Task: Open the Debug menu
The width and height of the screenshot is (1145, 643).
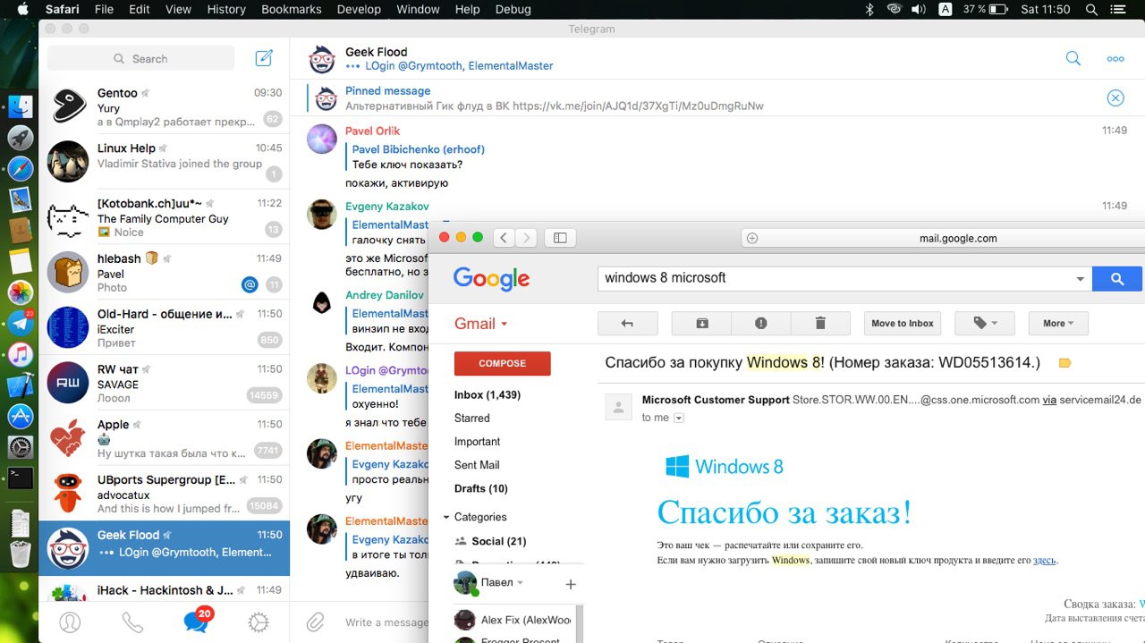Action: [x=513, y=9]
